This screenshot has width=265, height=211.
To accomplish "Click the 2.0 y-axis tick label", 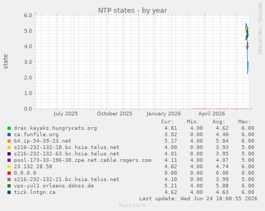I will pos(28,77).
